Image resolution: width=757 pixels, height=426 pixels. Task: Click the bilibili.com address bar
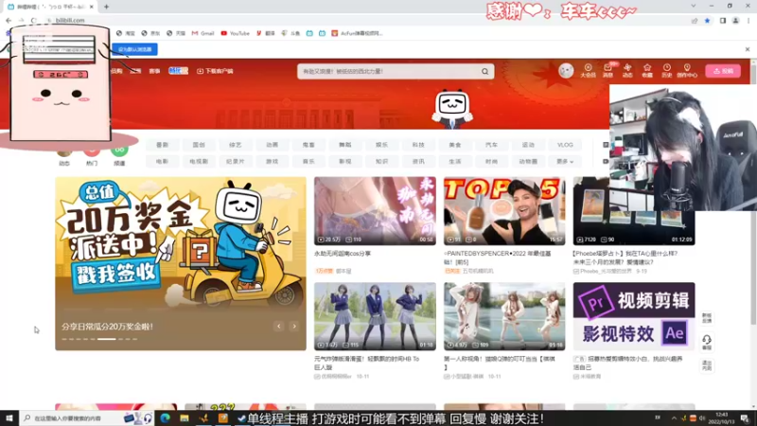367,20
